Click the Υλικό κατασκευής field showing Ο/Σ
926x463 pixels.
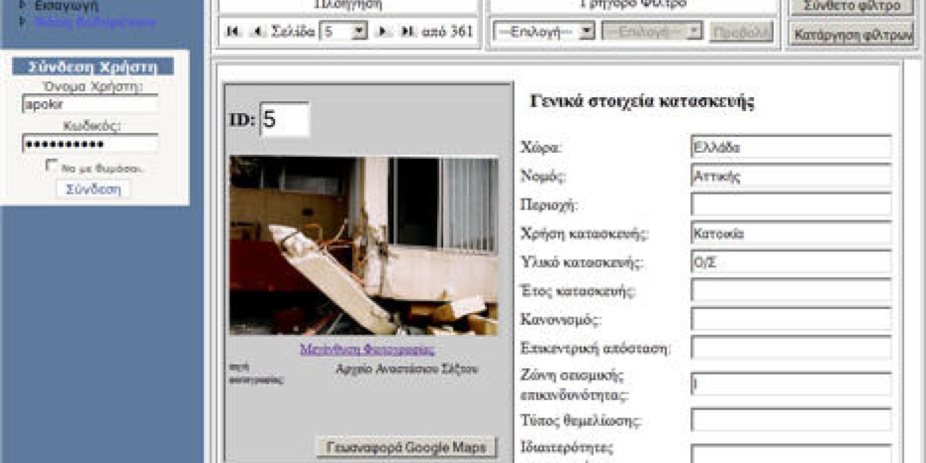[791, 262]
